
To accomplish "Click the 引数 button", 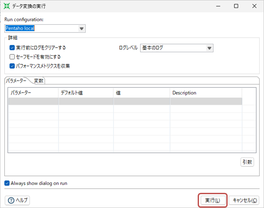I will [x=247, y=162].
